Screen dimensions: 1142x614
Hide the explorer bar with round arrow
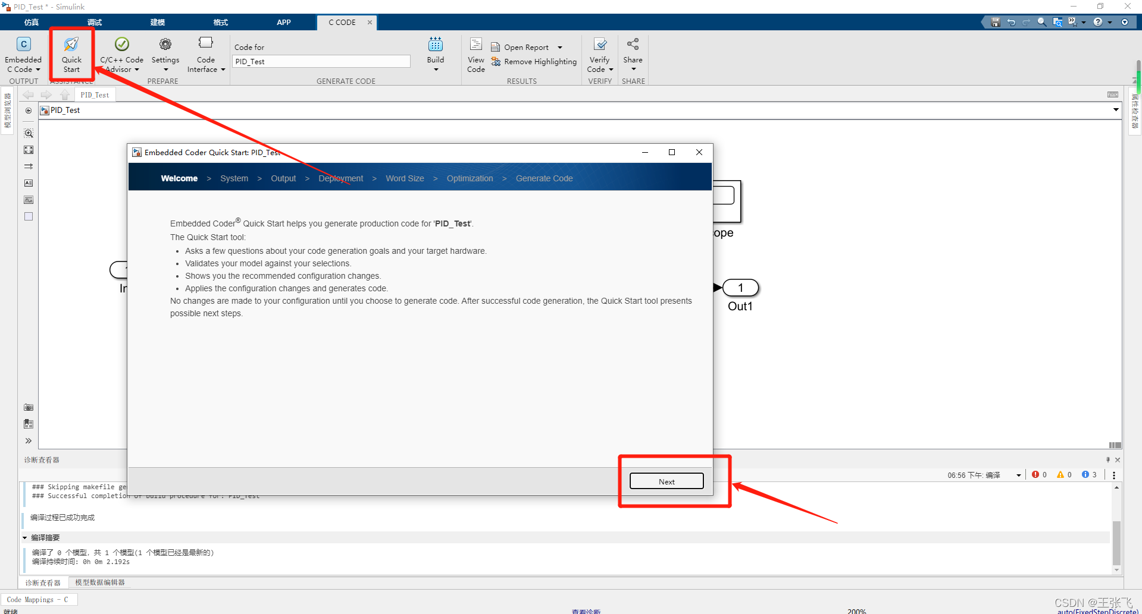29,111
